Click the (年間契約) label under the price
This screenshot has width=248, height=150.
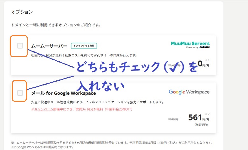(201, 125)
